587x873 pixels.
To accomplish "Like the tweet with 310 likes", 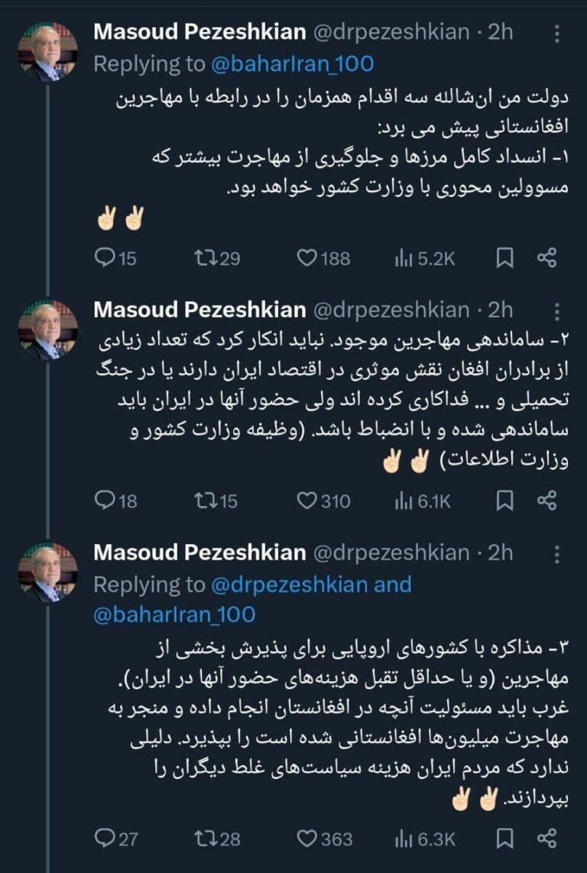I will point(323,501).
